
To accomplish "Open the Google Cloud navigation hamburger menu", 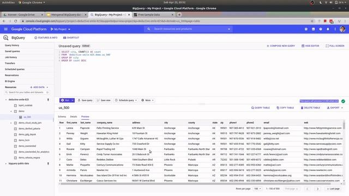I will point(6,29).
